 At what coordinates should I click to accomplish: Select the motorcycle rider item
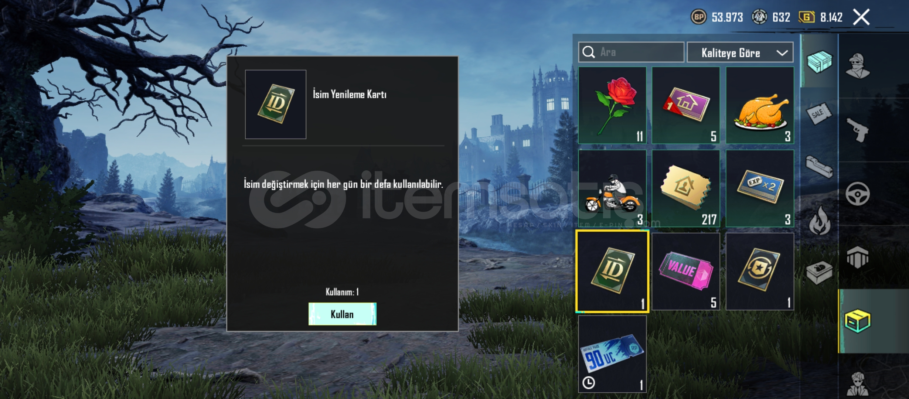click(x=612, y=188)
